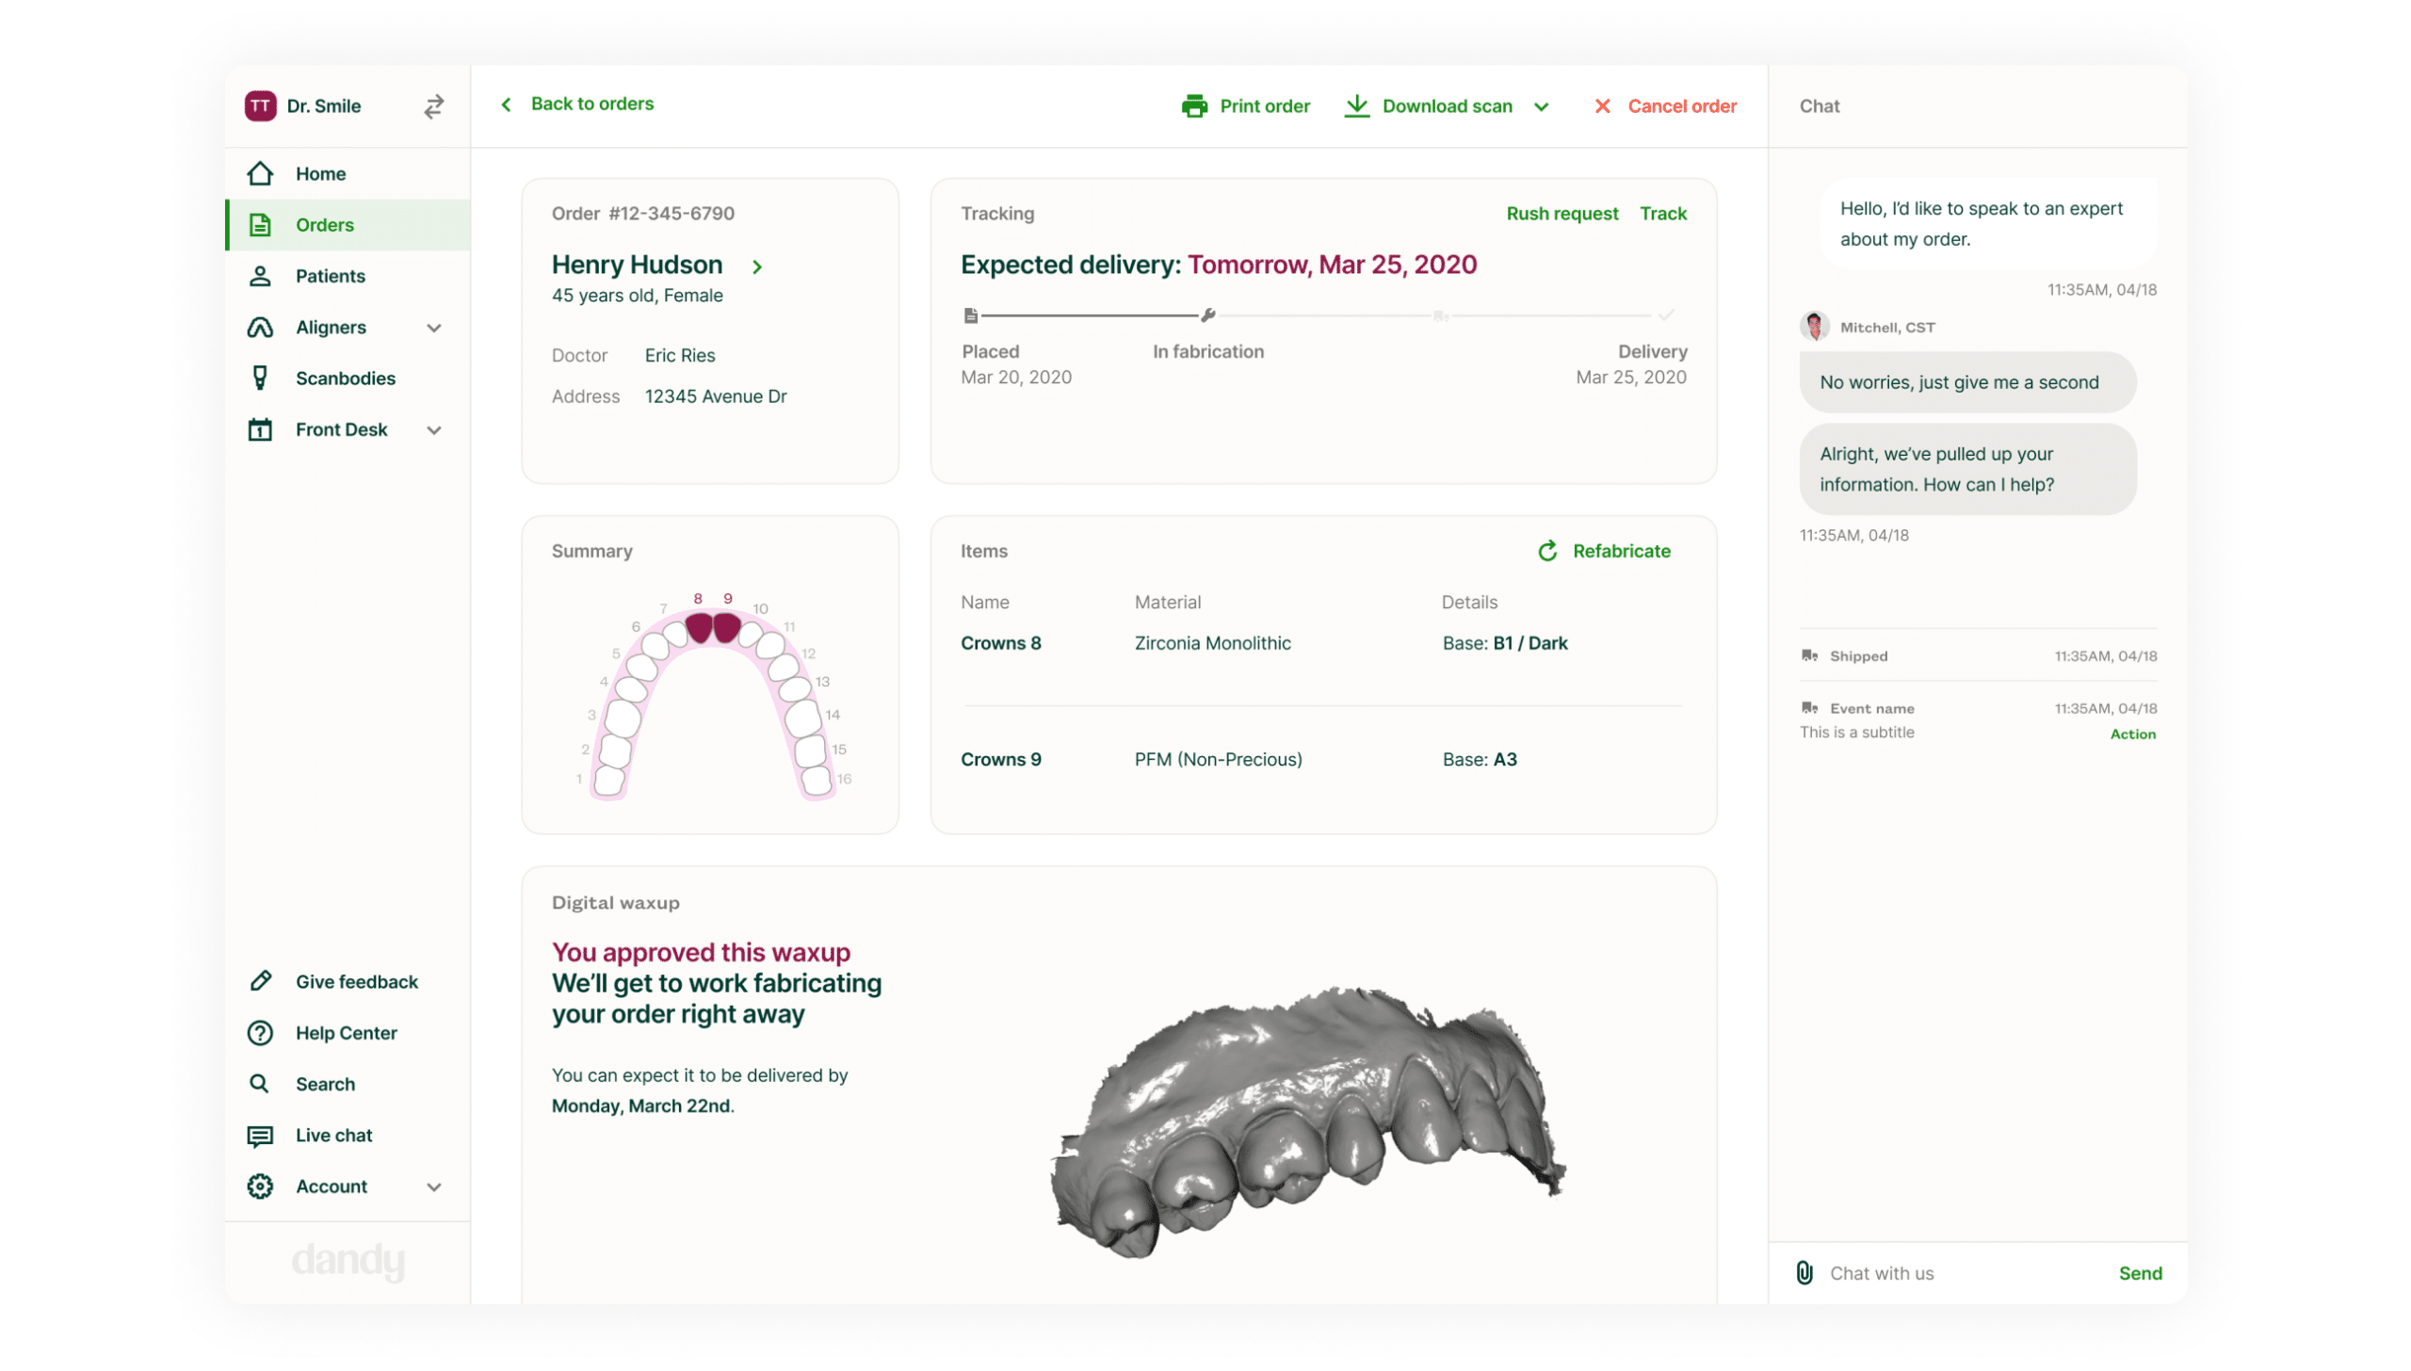This screenshot has width=2411, height=1371.
Task: Expand the Aligners section
Action: click(434, 327)
